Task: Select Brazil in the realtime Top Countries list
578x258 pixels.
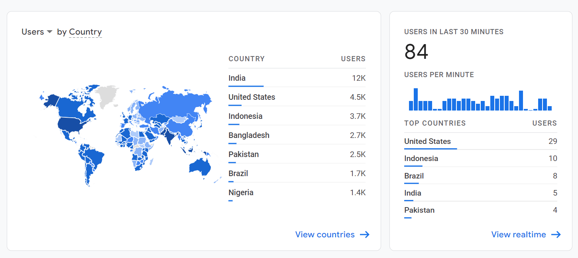Action: [x=413, y=176]
